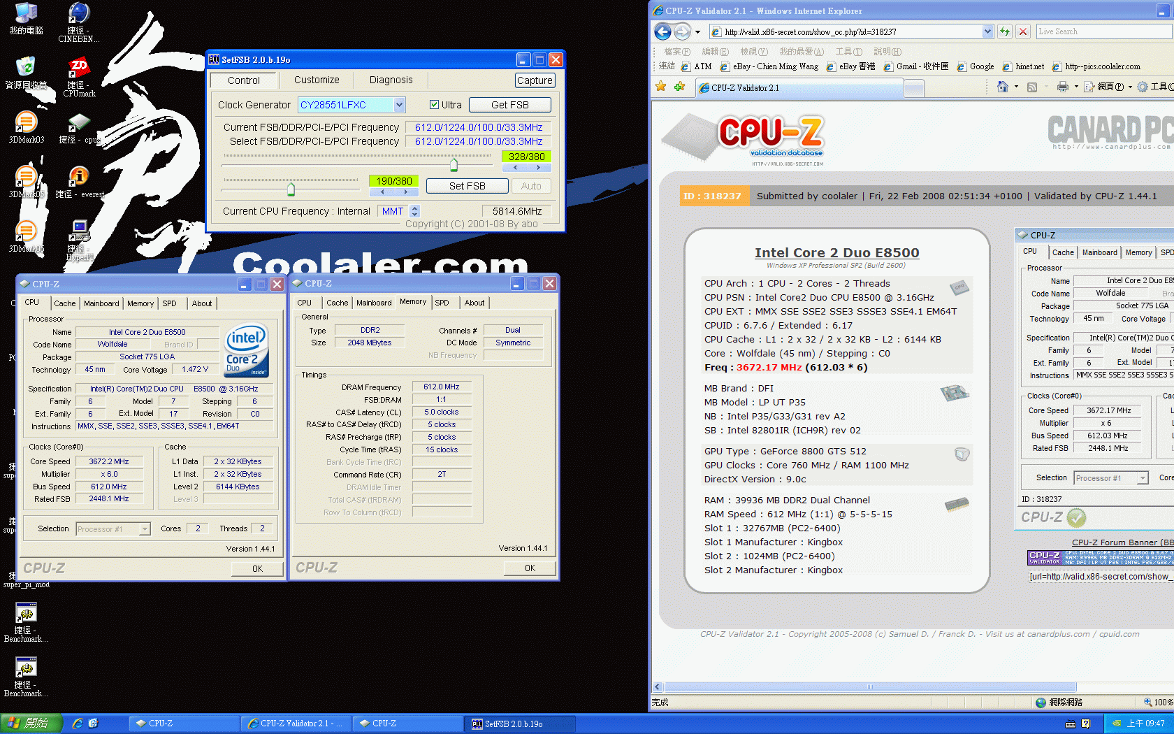Click the Favorites star icon in IE

pos(660,87)
